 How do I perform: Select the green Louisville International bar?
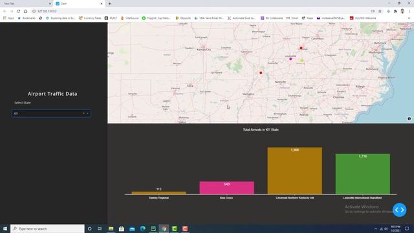(x=363, y=174)
